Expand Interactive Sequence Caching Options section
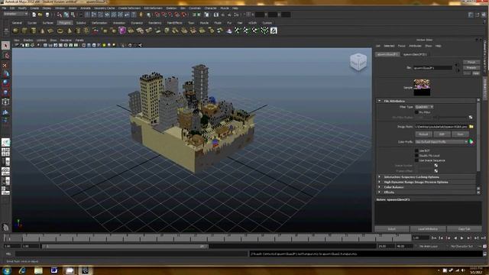Screen dimensions: 489x275 380,176
